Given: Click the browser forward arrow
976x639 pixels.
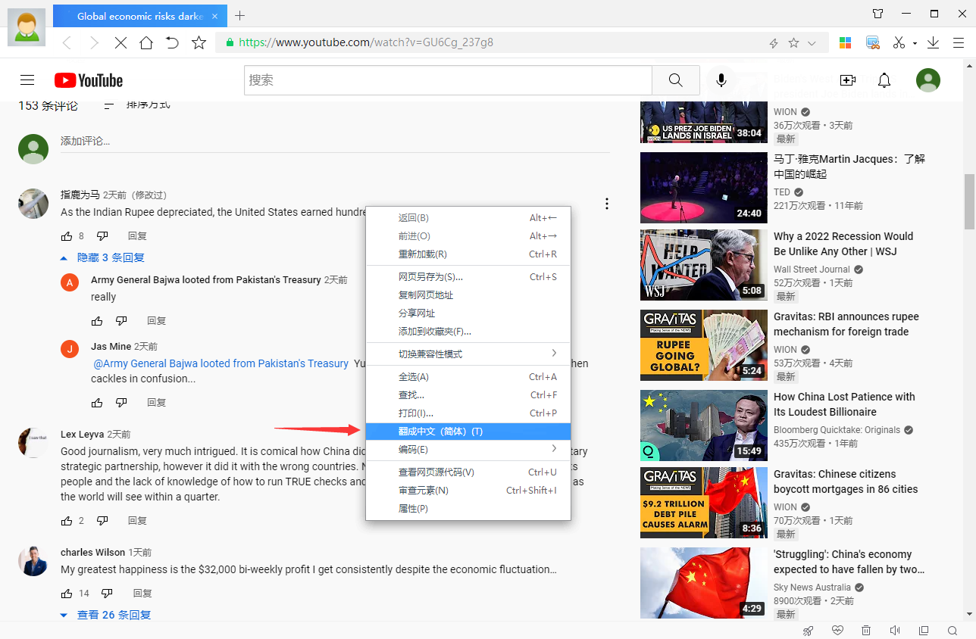Looking at the screenshot, I should coord(94,43).
